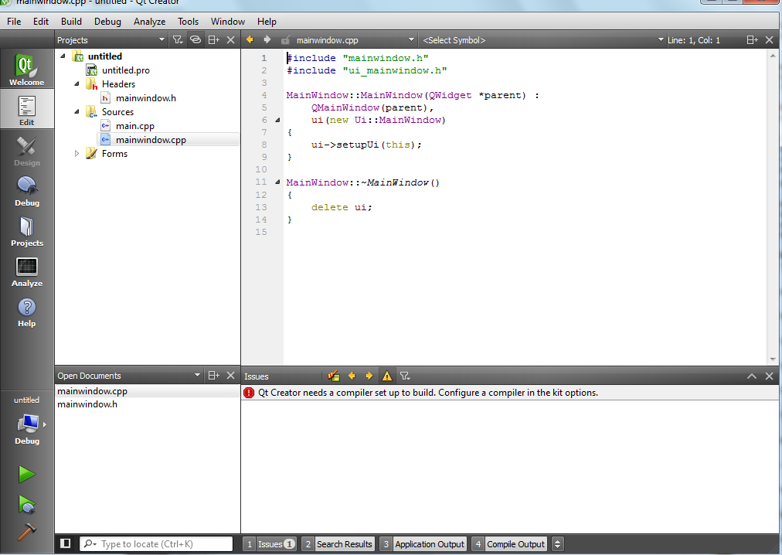
Task: Close the Projects side panel
Action: pyautogui.click(x=230, y=40)
